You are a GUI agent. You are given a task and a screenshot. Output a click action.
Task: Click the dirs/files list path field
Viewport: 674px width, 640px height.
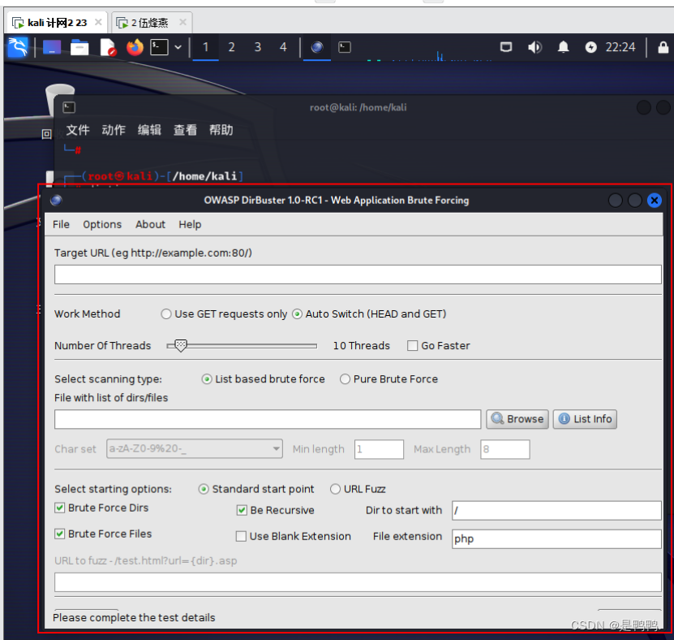(268, 419)
